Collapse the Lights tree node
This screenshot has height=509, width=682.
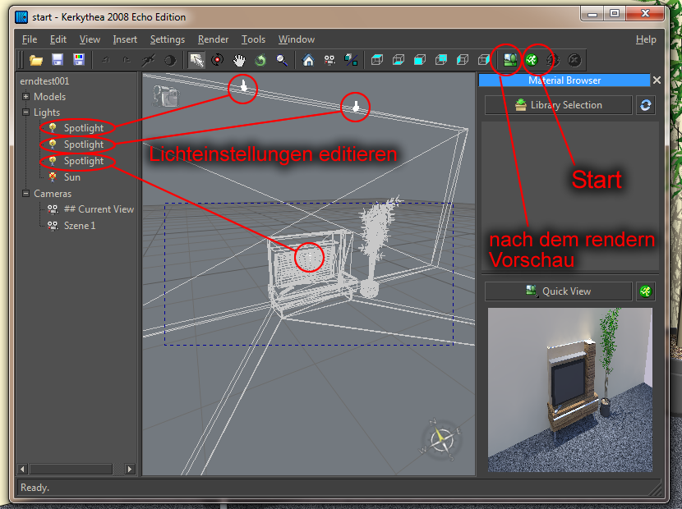pos(26,112)
